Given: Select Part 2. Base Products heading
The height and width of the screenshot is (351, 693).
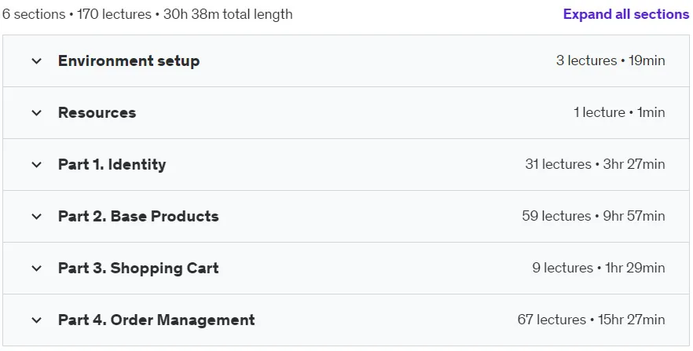Looking at the screenshot, I should [x=138, y=217].
